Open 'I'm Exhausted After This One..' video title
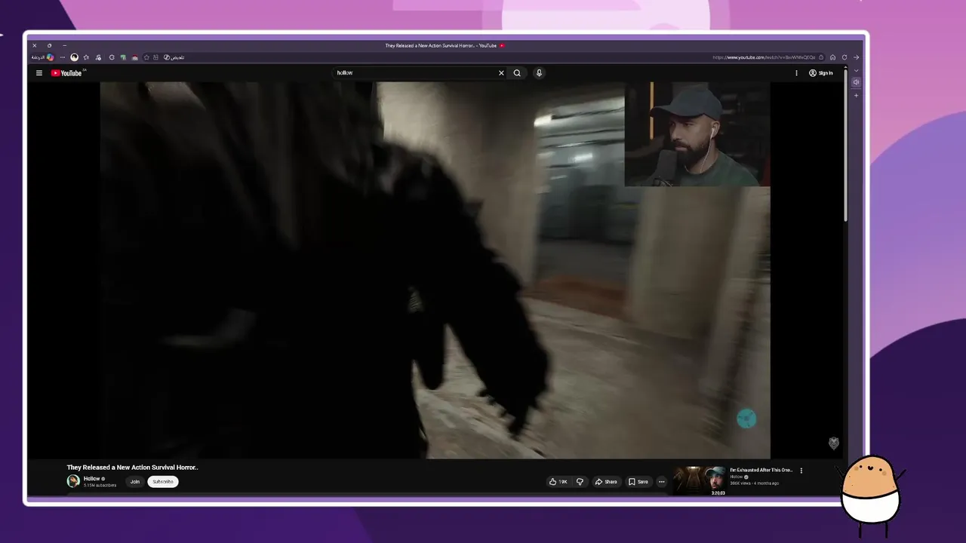 tap(761, 470)
